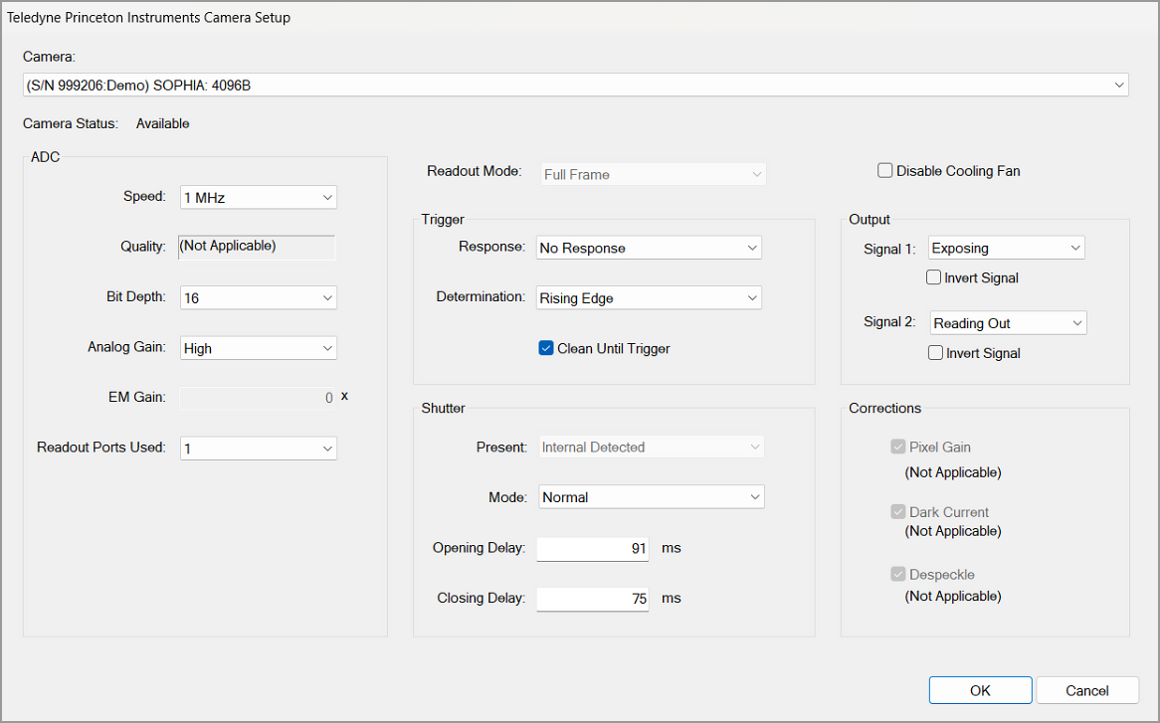The image size is (1160, 723).
Task: Click the ADC group label
Action: 45,157
